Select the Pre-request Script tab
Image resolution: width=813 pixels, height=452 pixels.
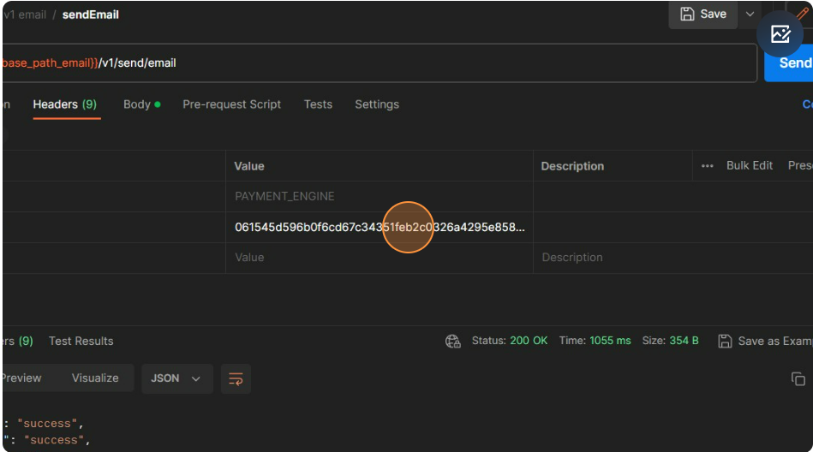pos(231,104)
